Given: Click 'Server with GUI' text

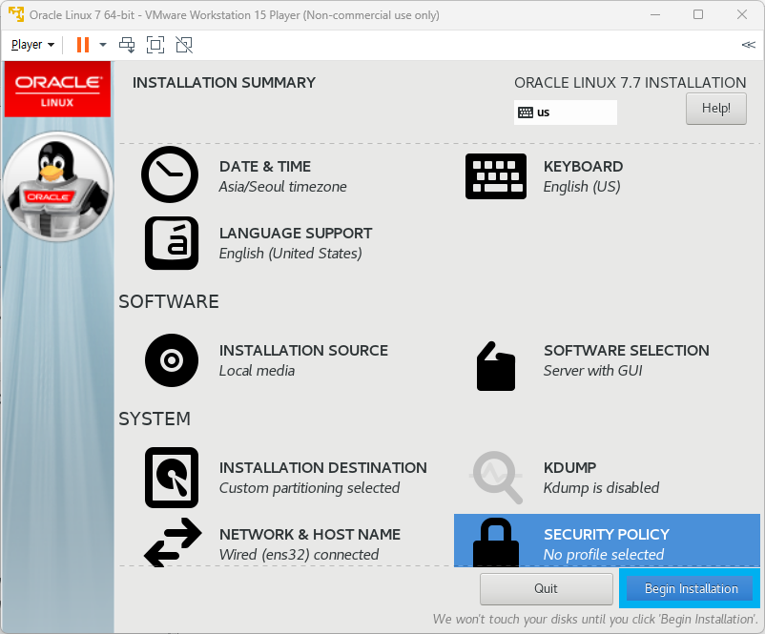Looking at the screenshot, I should tap(592, 371).
